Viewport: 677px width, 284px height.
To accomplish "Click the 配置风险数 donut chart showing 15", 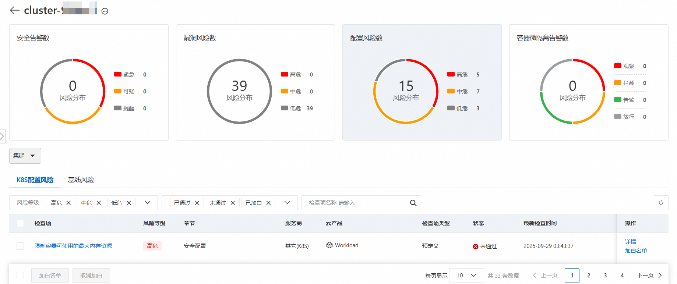I will click(406, 91).
